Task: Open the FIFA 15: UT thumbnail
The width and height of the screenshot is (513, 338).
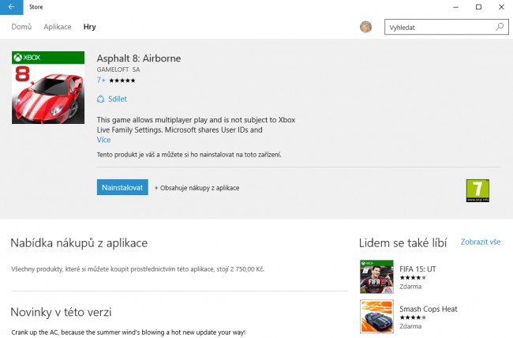Action: pyautogui.click(x=377, y=276)
